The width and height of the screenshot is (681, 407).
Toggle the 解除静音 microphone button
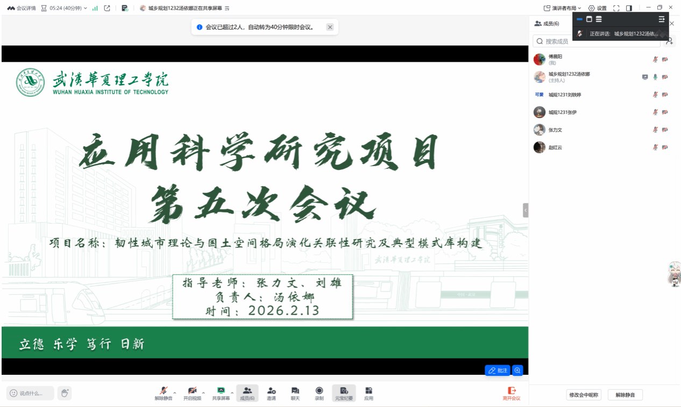click(163, 392)
